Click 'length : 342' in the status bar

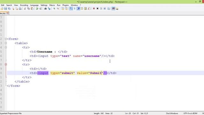tap(99, 113)
